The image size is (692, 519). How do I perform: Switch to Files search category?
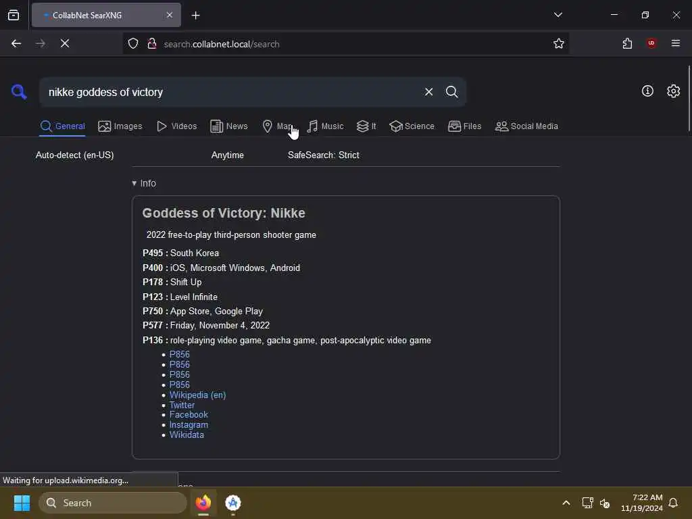coord(464,126)
